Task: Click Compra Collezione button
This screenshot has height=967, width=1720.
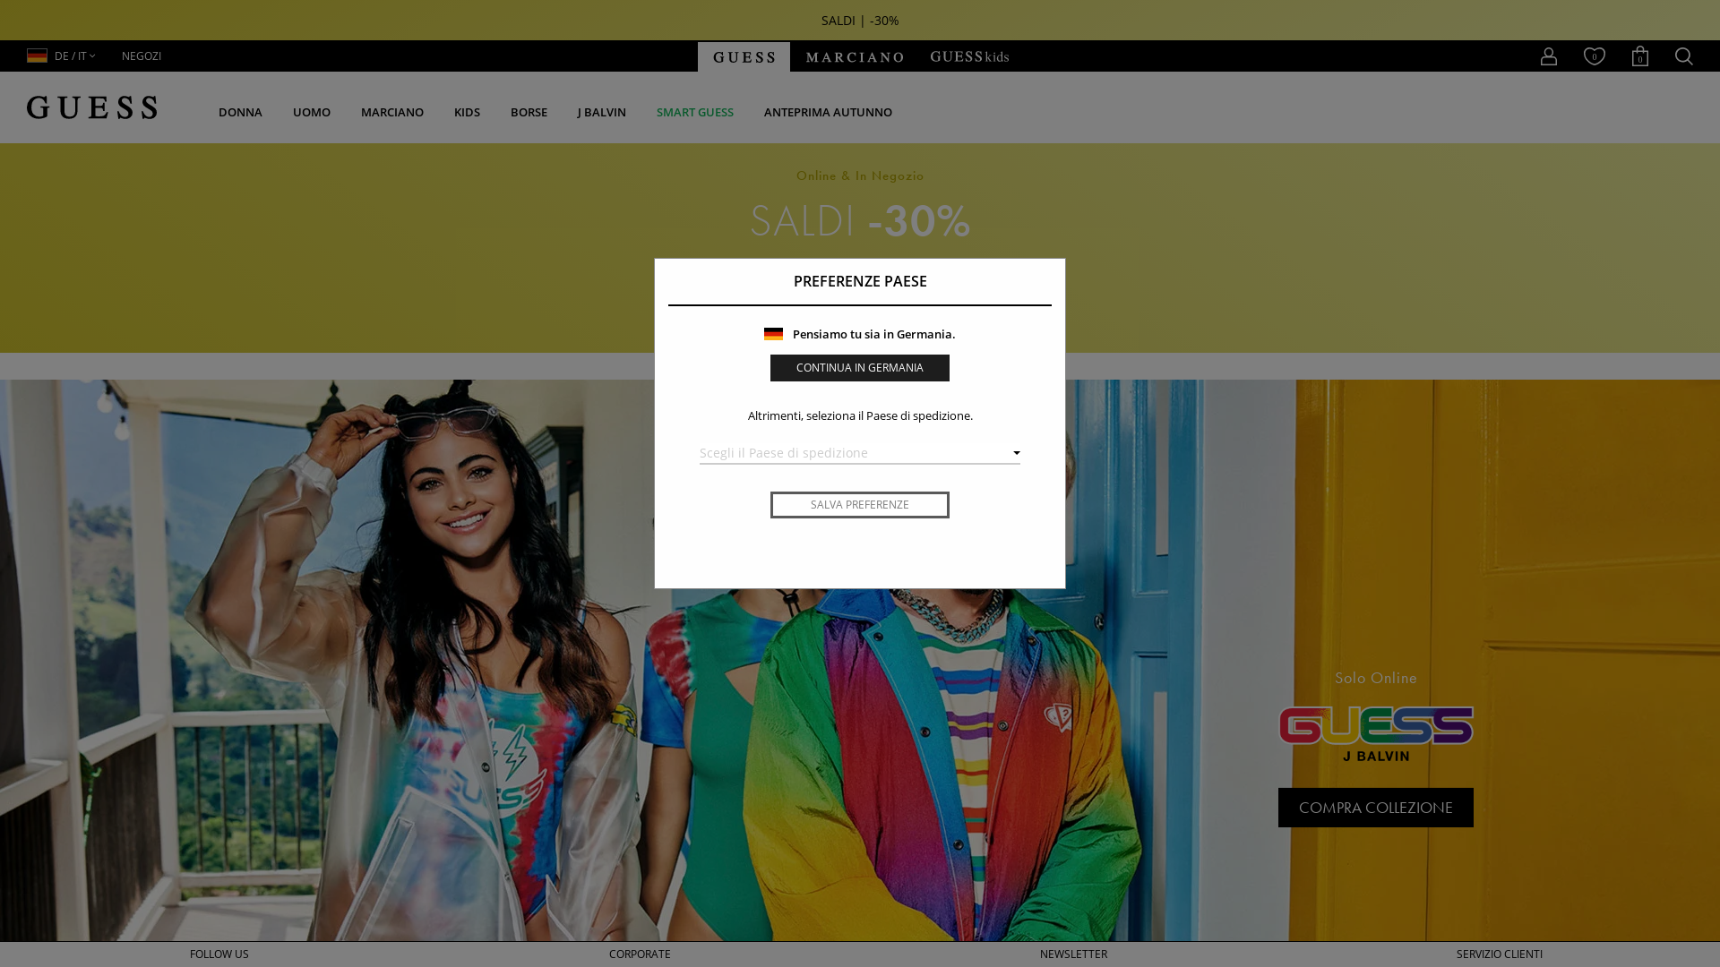Action: coord(1375,808)
